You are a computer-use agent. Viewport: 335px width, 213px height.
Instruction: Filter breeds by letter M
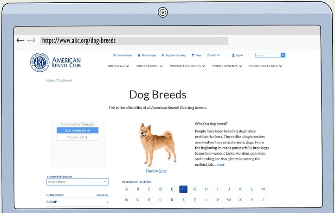263,189
